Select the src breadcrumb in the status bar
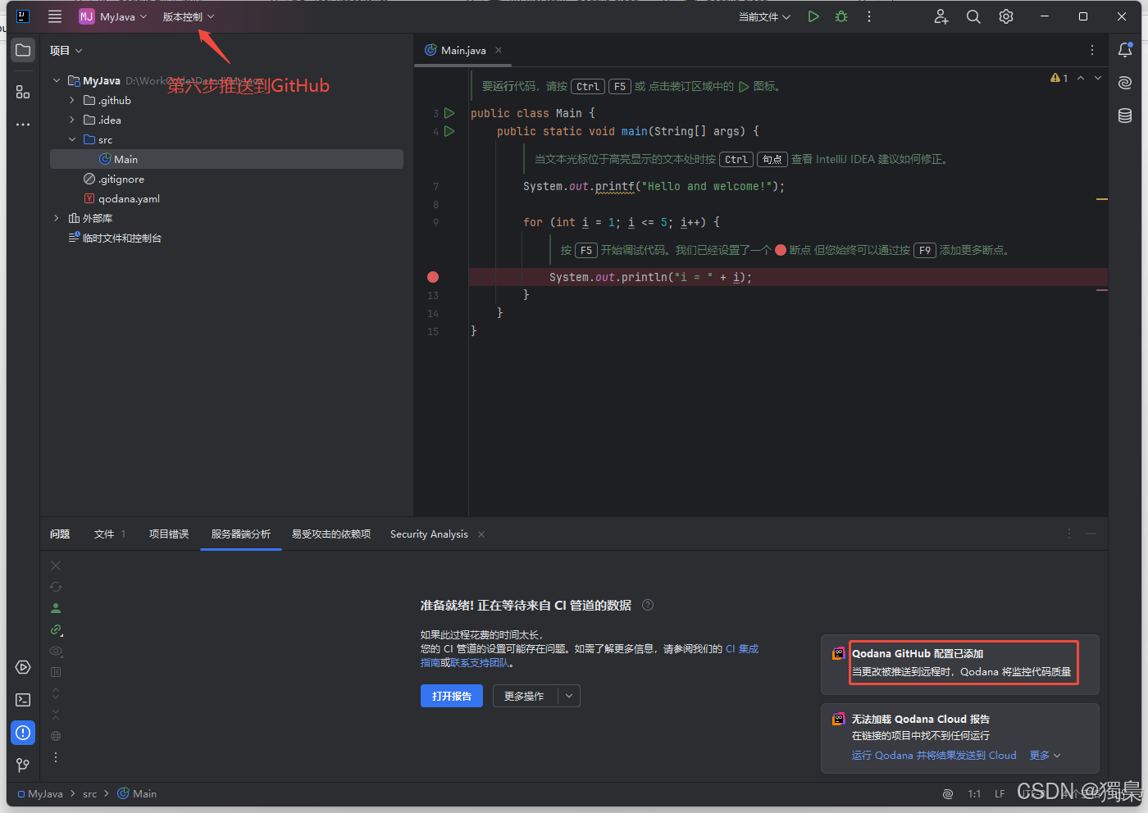1148x813 pixels. 90,793
